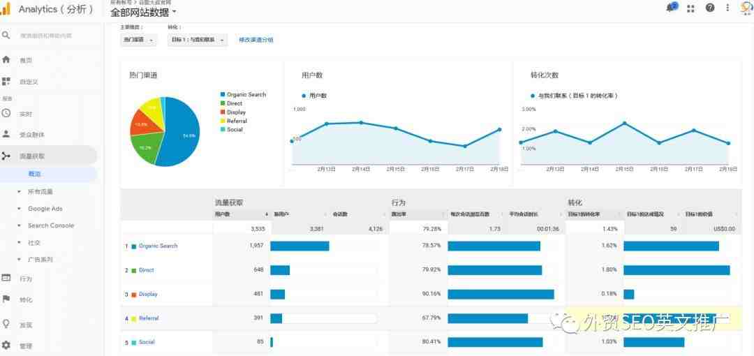The width and height of the screenshot is (754, 356).
Task: Open the Google apps grid icon
Action: click(x=690, y=8)
